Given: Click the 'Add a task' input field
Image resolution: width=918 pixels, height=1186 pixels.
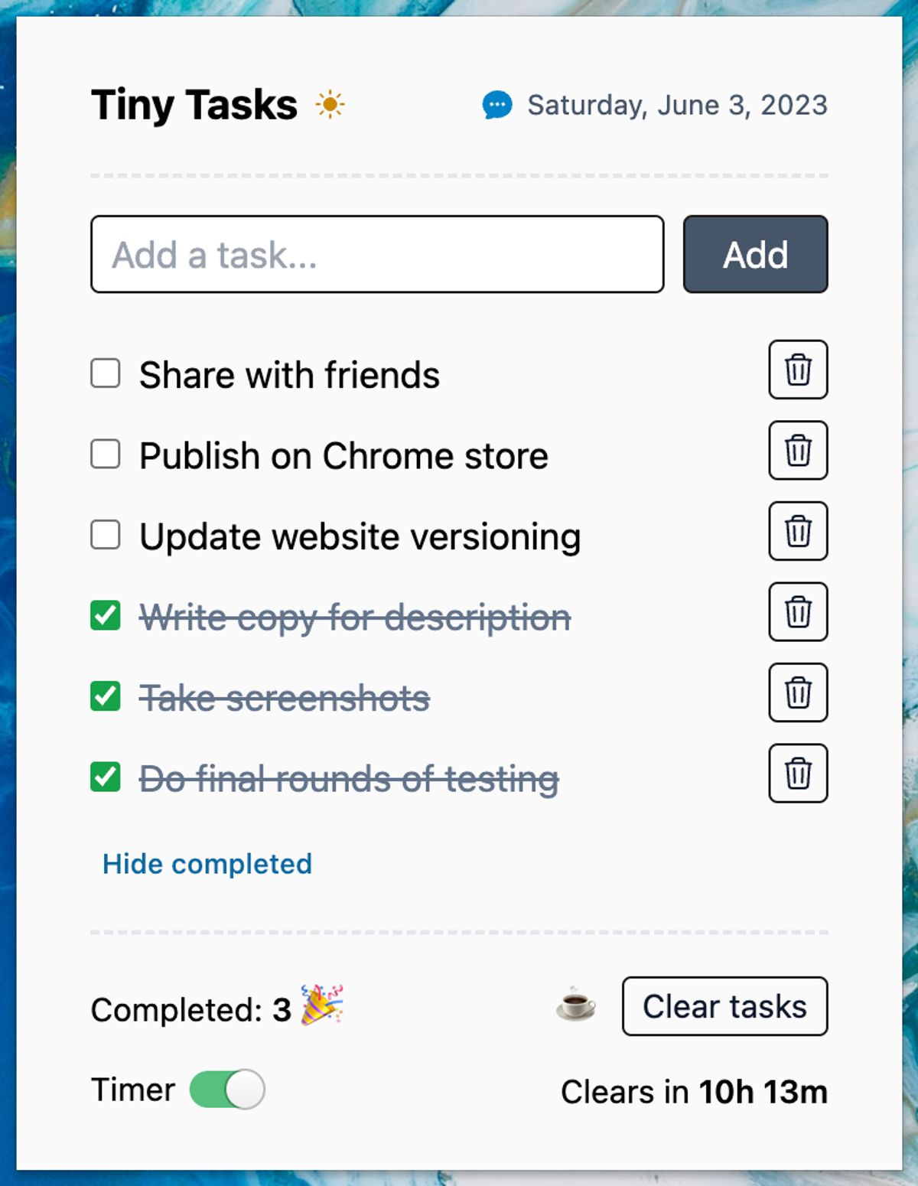Looking at the screenshot, I should 376,255.
